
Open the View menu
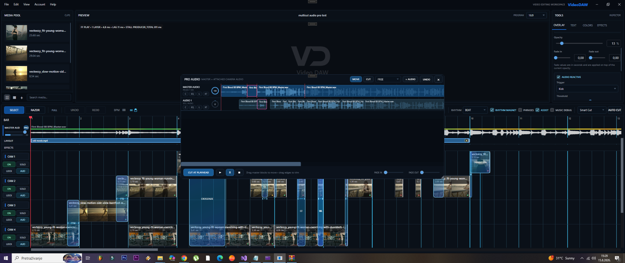(x=27, y=4)
